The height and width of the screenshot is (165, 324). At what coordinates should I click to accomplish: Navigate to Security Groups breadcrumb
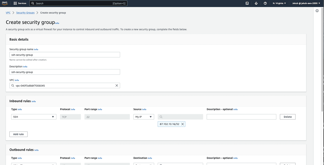tap(25, 13)
